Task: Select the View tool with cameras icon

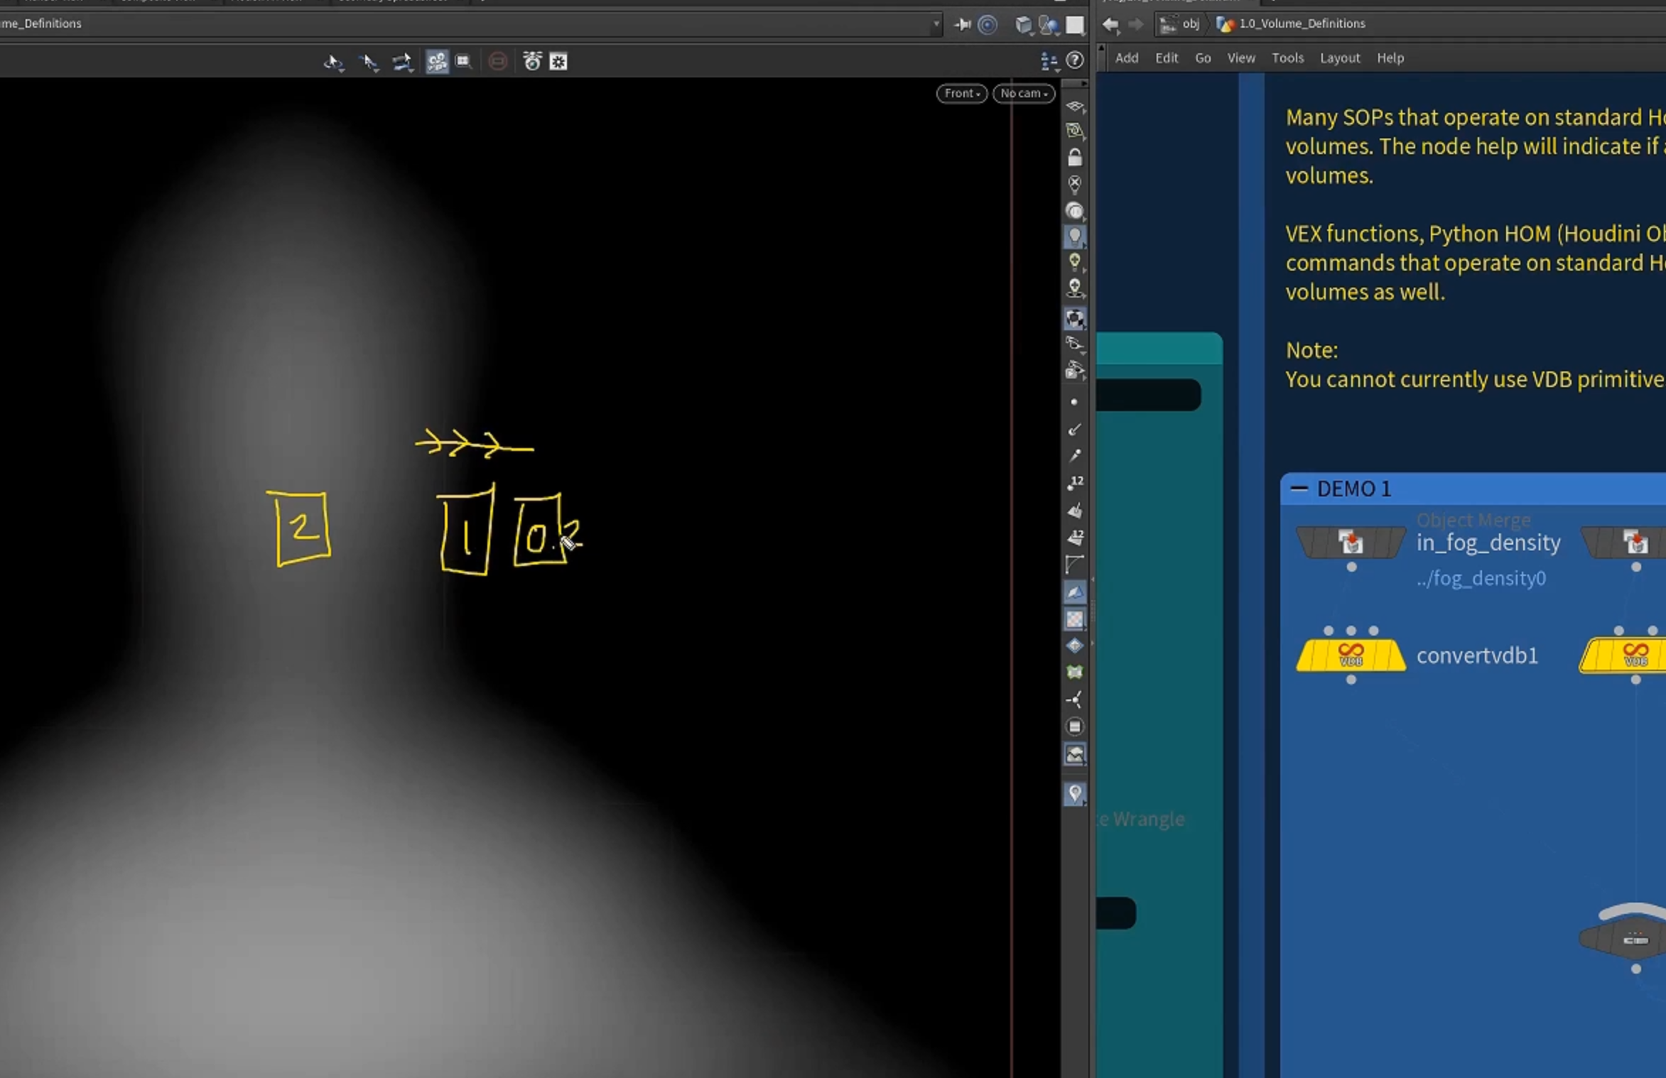Action: pyautogui.click(x=437, y=62)
